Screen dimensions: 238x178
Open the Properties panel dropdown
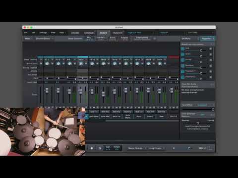tap(208, 39)
